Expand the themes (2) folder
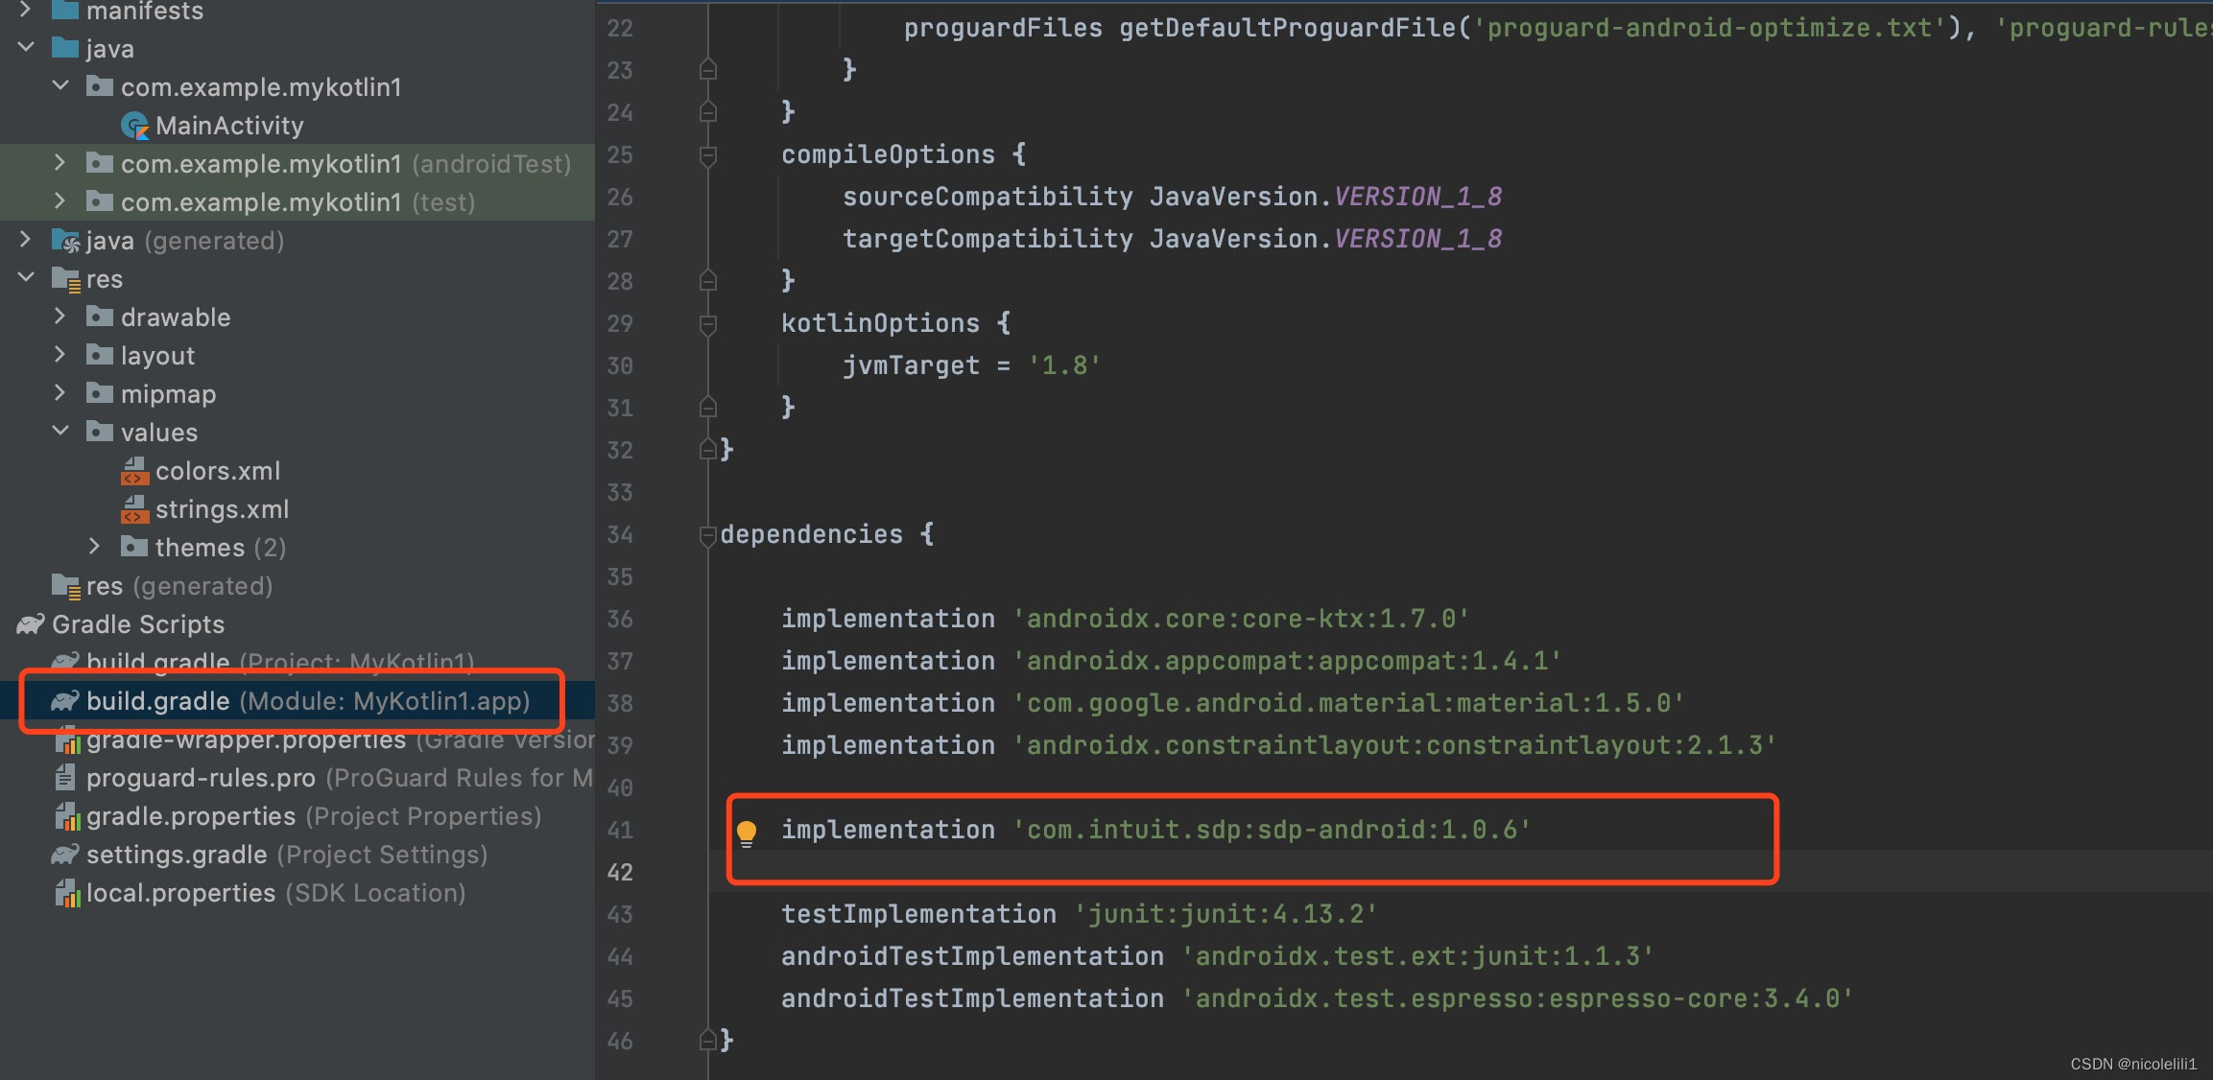Screen dimensions: 2213x1080 pos(94,547)
